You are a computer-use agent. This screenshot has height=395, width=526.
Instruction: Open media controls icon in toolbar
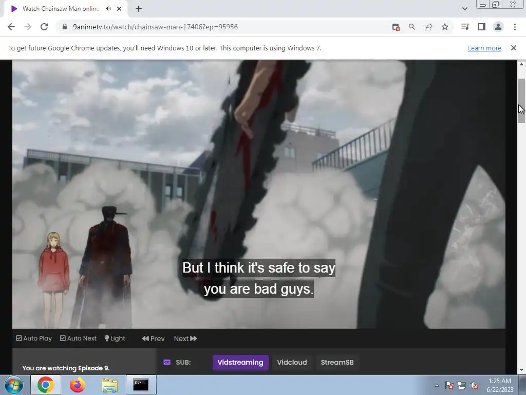465,27
